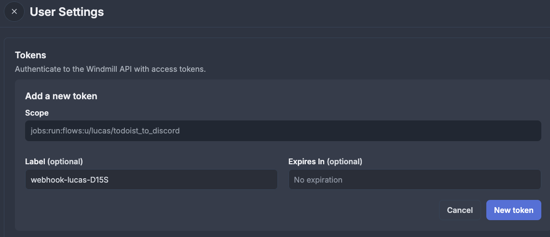
Task: Click the User Settings title
Action: click(x=67, y=12)
